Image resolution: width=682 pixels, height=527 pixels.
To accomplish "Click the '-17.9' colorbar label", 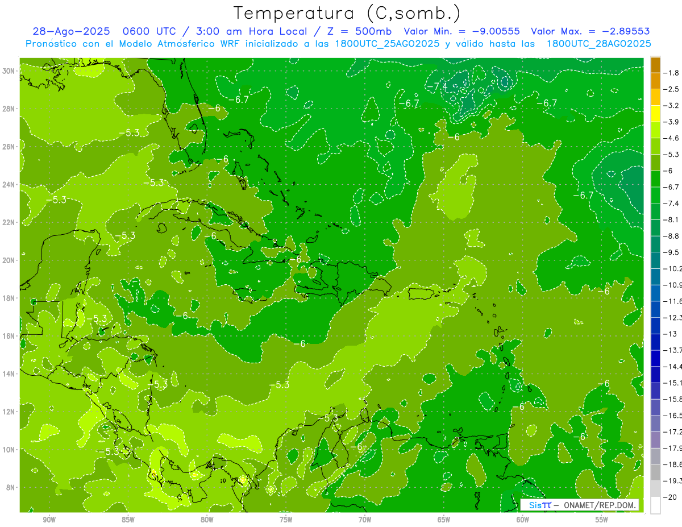I will [x=673, y=449].
